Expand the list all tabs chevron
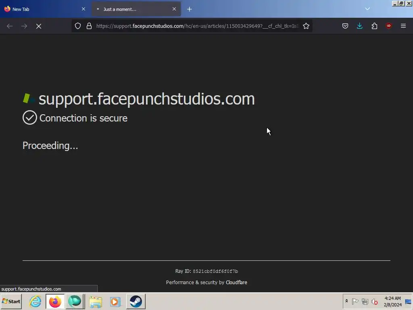Viewport: 413px width, 310px height. point(367,9)
